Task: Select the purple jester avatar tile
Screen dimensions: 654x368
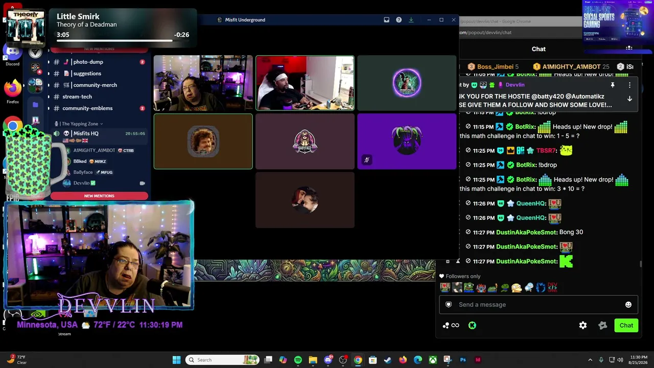Action: (407, 141)
